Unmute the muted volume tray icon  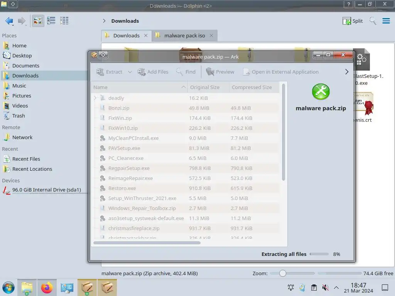(x=326, y=288)
